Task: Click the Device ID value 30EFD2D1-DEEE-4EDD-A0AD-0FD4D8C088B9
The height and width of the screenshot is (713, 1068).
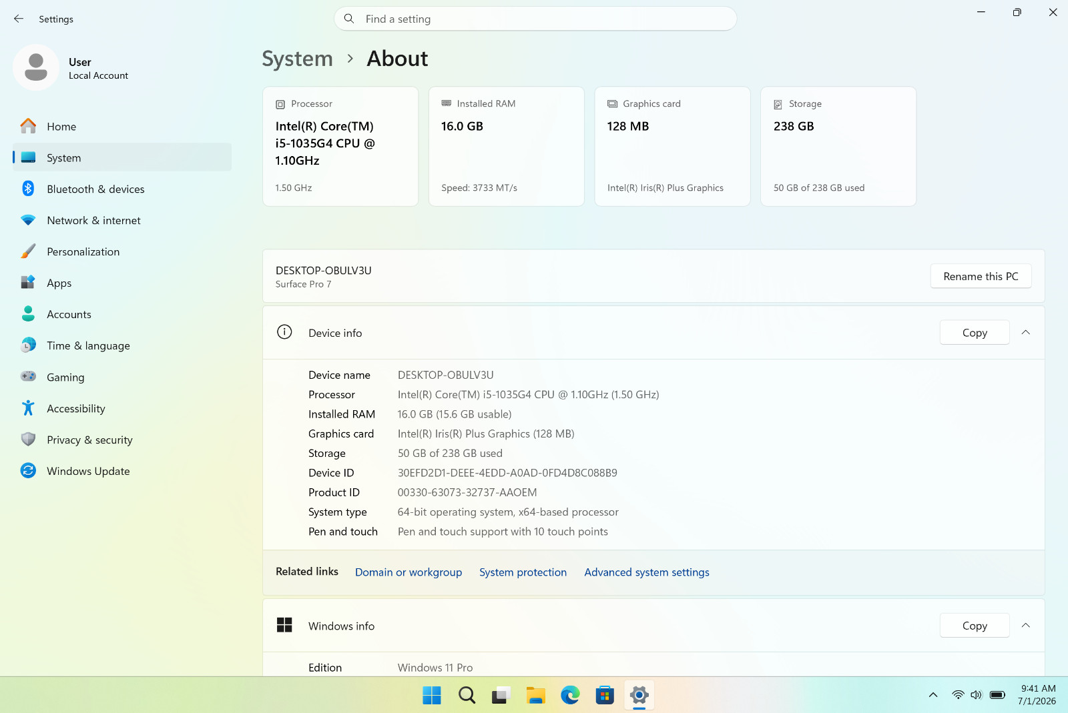Action: point(507,473)
